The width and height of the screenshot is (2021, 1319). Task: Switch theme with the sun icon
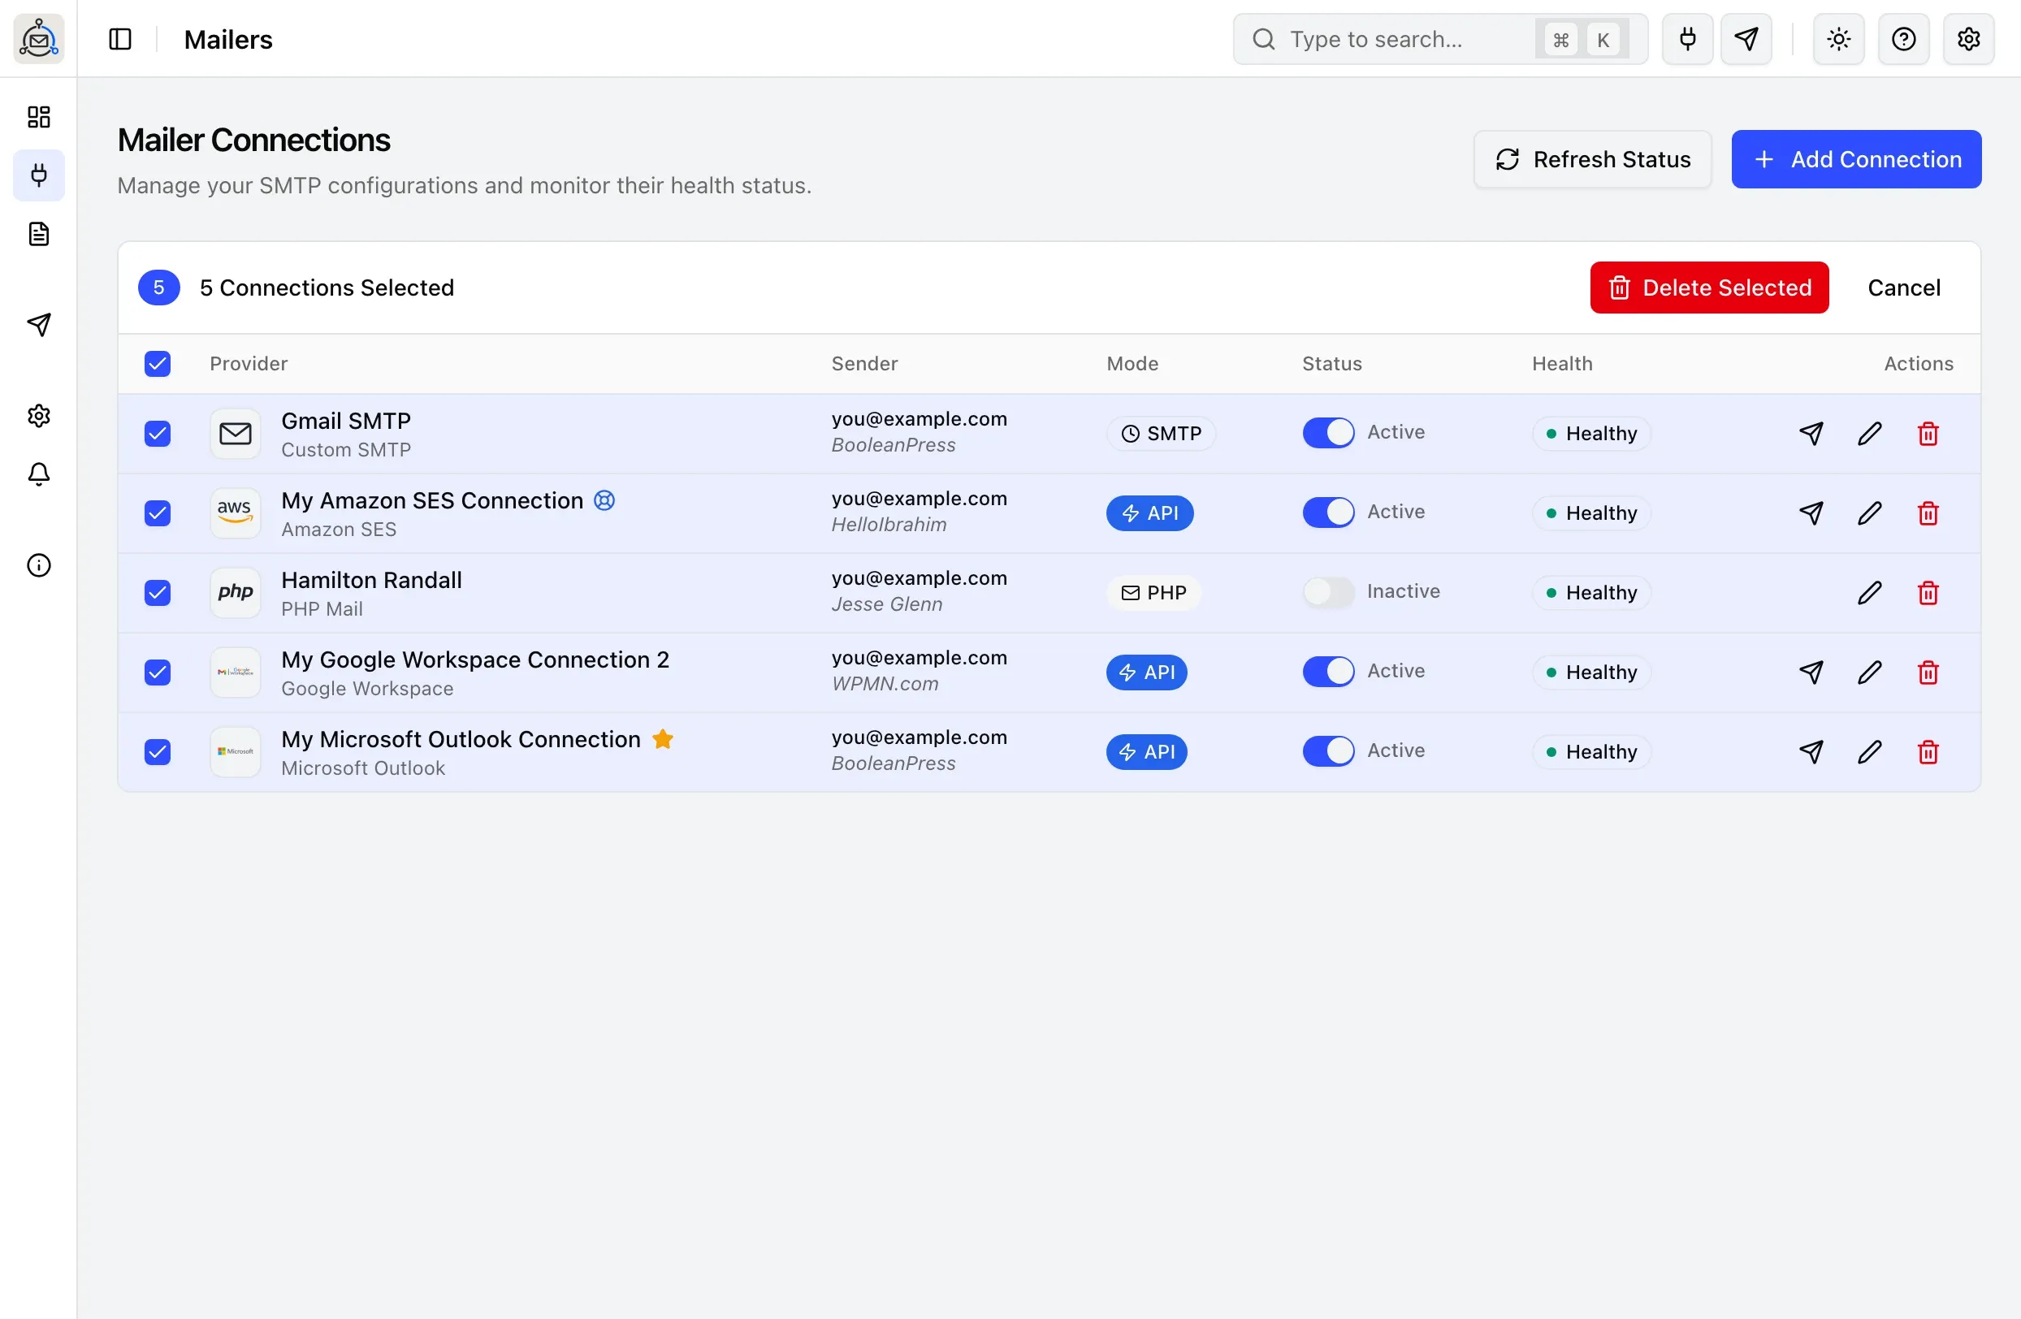(1838, 39)
